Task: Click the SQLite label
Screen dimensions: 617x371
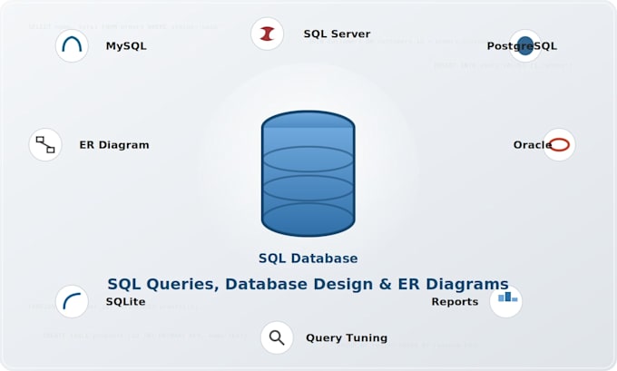Action: pyautogui.click(x=125, y=302)
